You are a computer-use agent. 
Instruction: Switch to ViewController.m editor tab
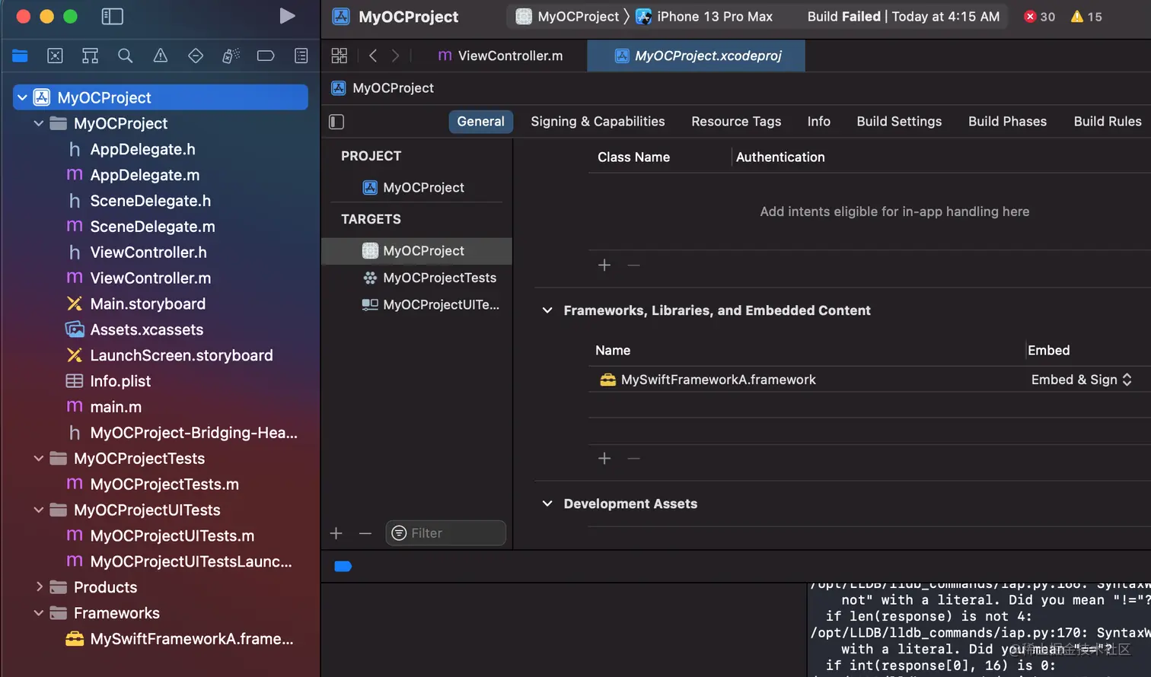click(501, 56)
